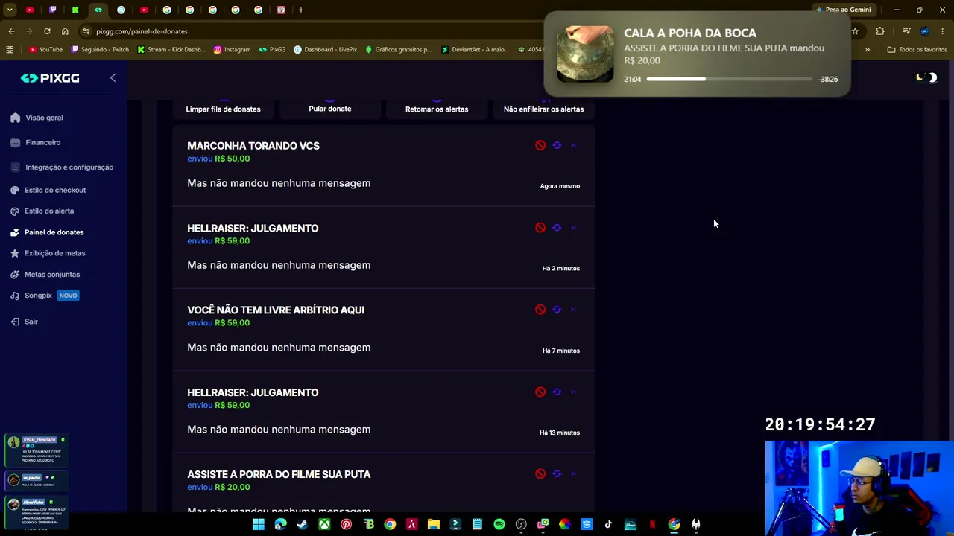Viewport: 954px width, 536px height.
Task: Go back using browser back arrow
Action: point(11,31)
